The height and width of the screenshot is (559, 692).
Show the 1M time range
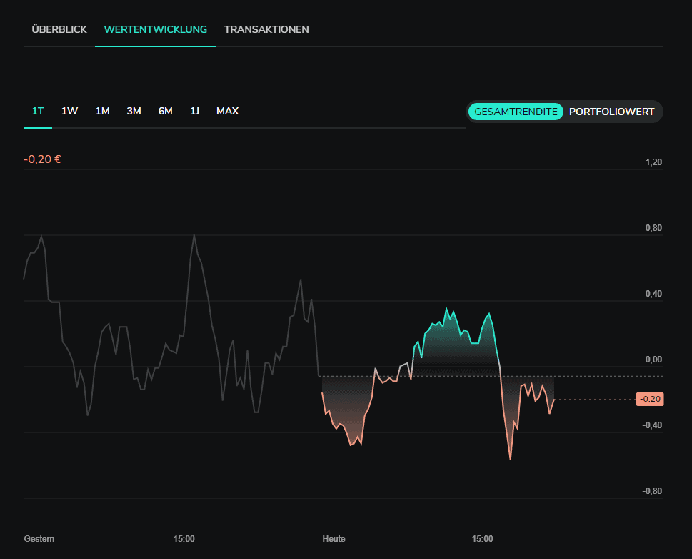tap(102, 111)
